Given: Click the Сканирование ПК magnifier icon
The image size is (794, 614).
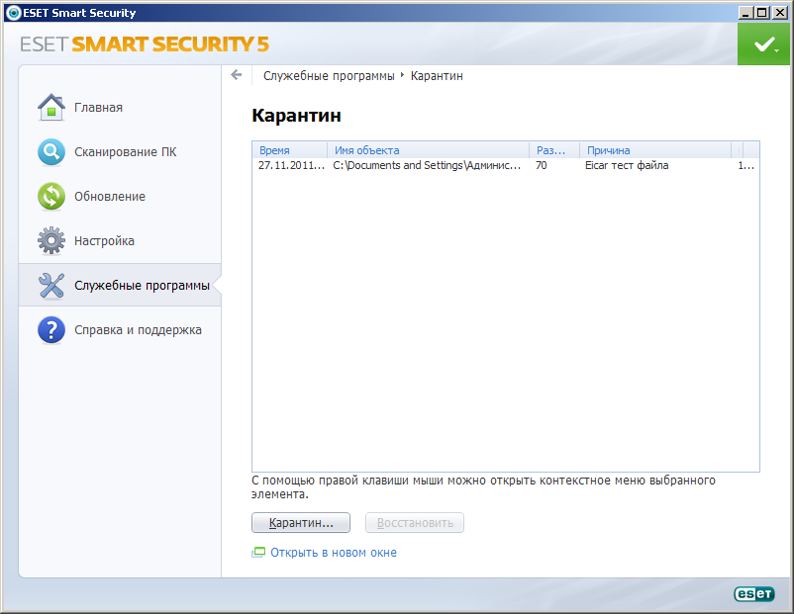Looking at the screenshot, I should 51,151.
